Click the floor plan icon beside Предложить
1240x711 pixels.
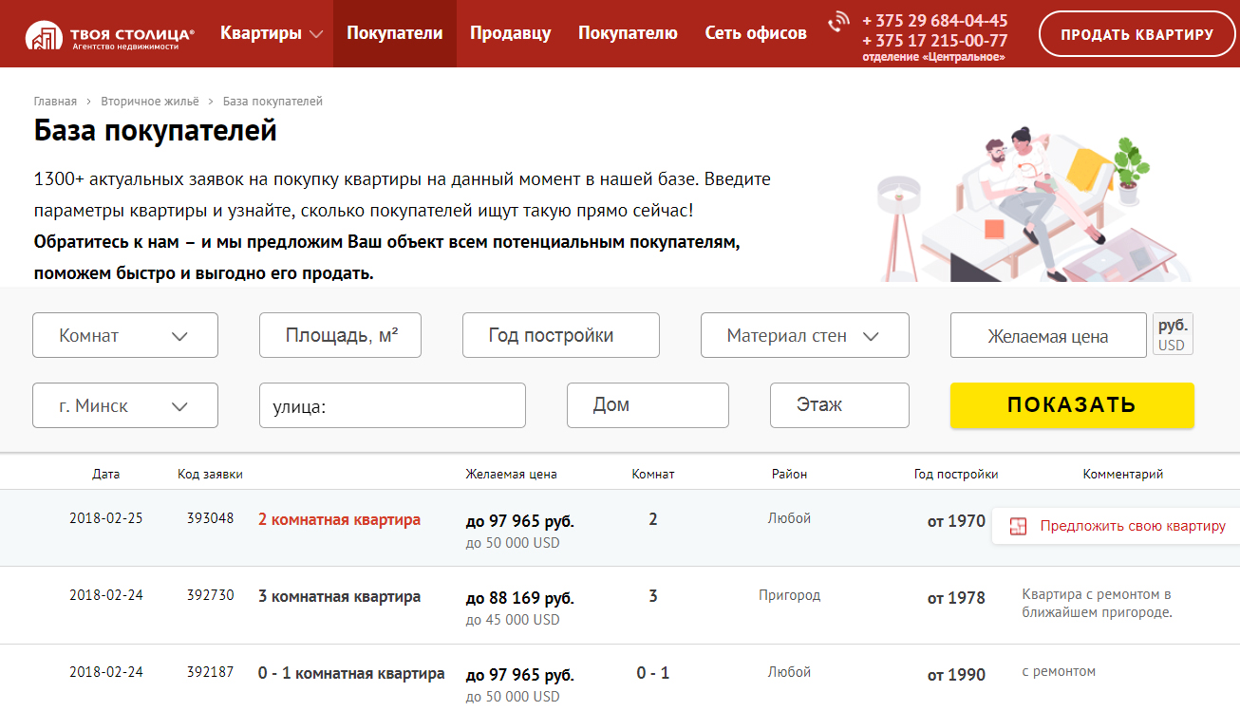click(1018, 527)
